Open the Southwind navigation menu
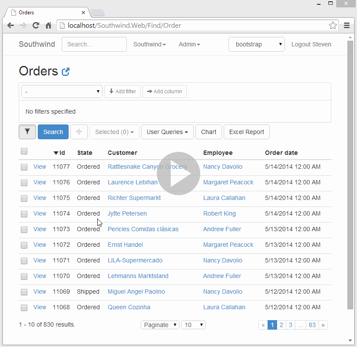Screen dimensions: 357x347 [149, 44]
